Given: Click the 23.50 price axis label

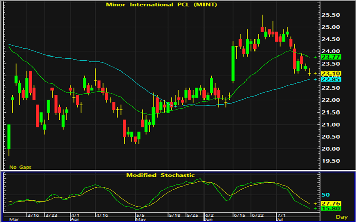Looking at the screenshot, I should click(331, 64).
